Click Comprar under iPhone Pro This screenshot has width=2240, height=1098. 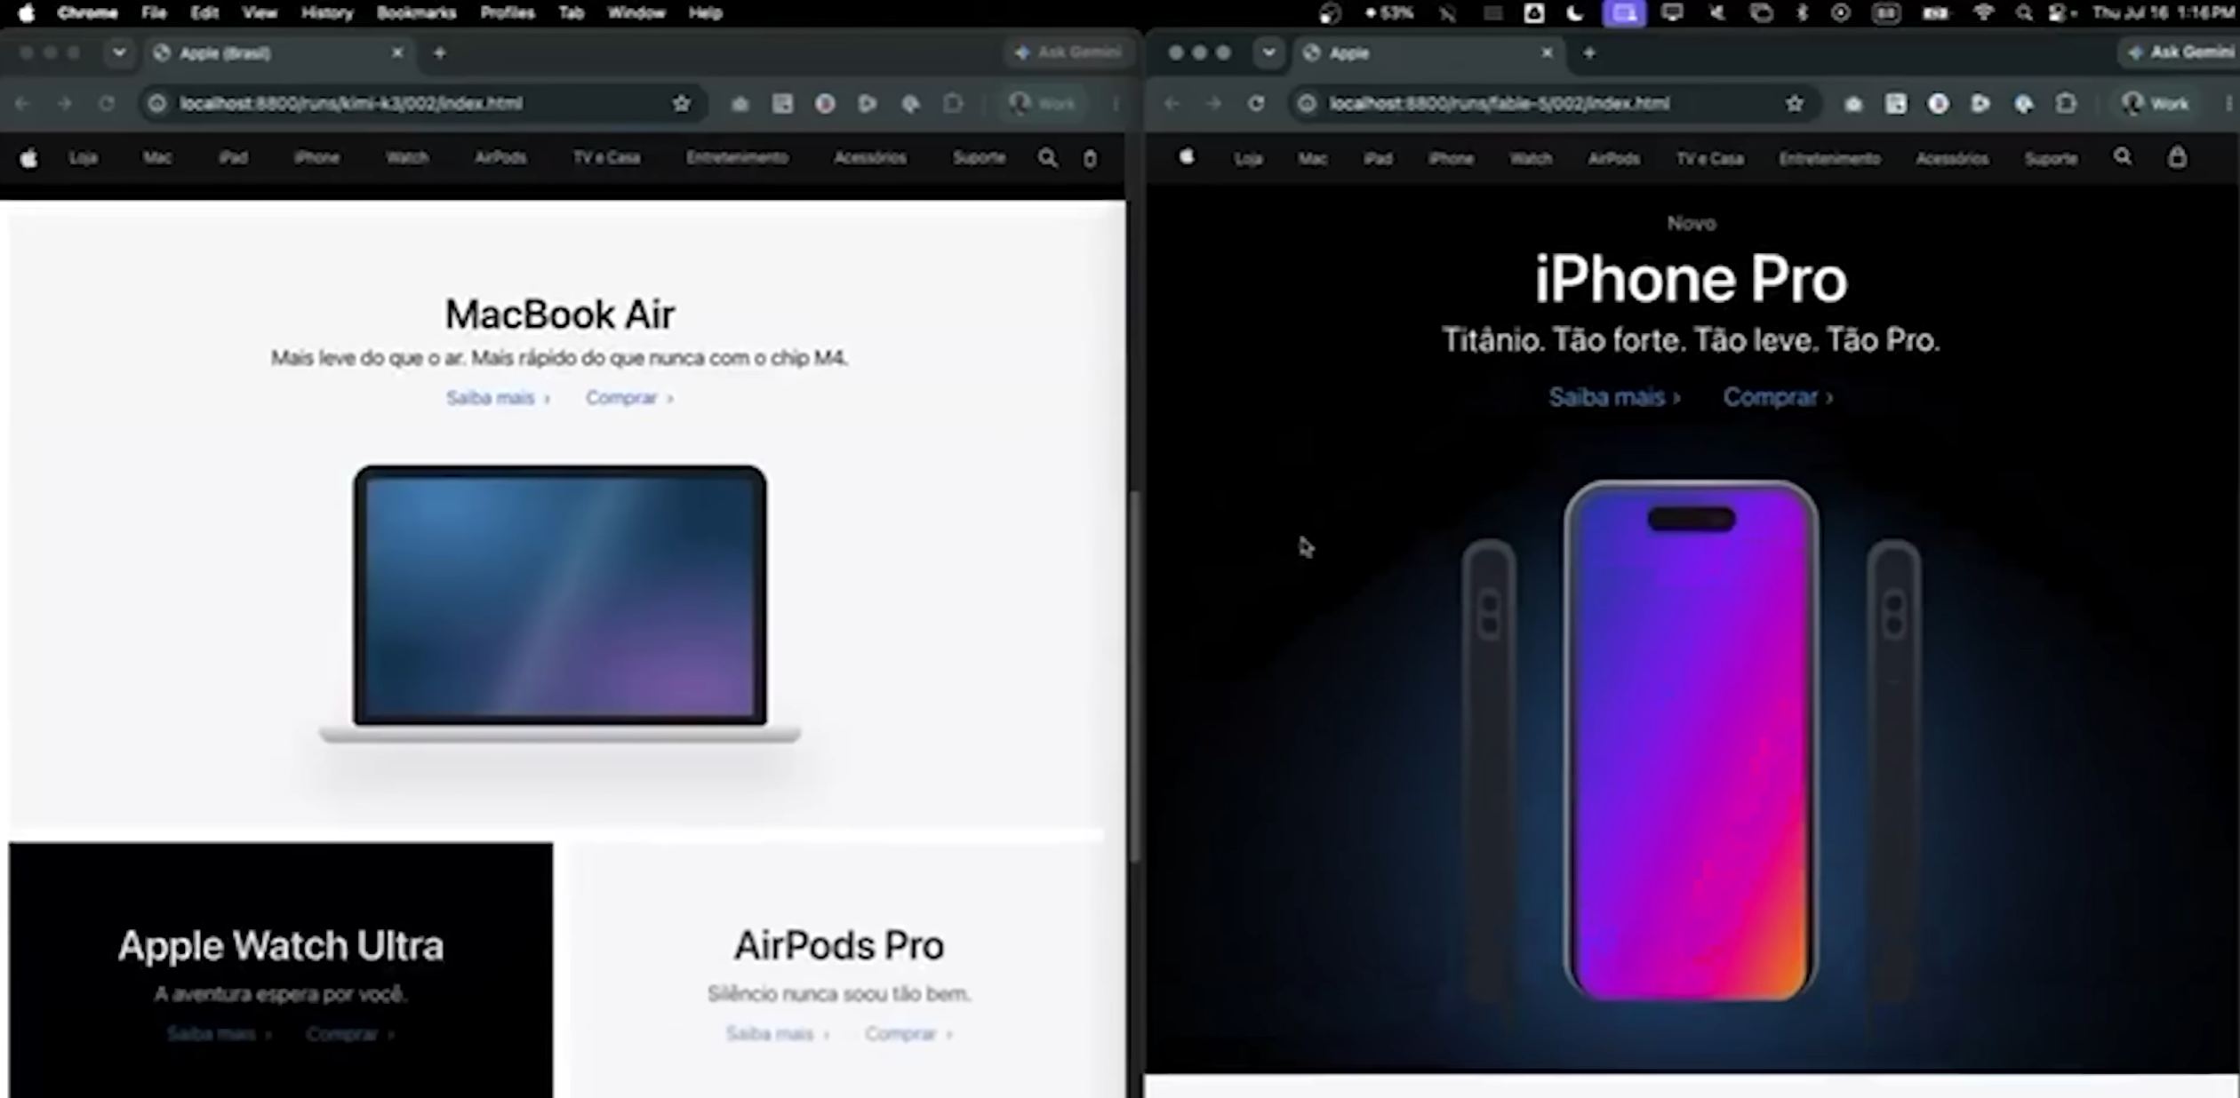click(x=1778, y=397)
